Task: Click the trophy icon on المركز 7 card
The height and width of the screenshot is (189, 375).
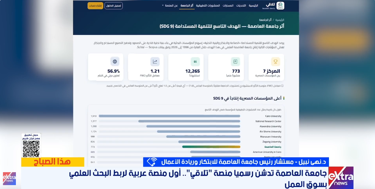Action: 275,61
